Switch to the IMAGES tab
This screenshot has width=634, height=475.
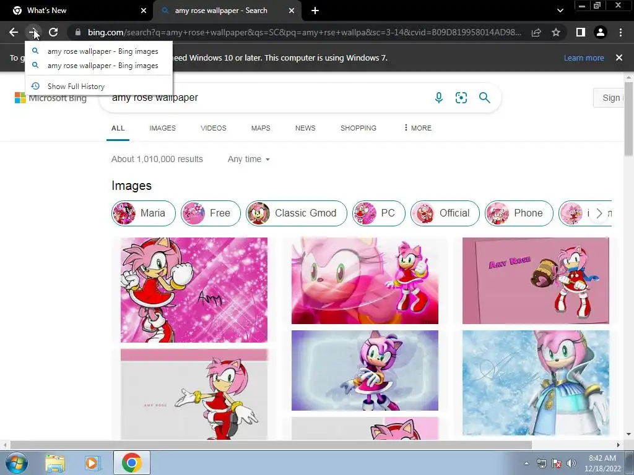[163, 128]
